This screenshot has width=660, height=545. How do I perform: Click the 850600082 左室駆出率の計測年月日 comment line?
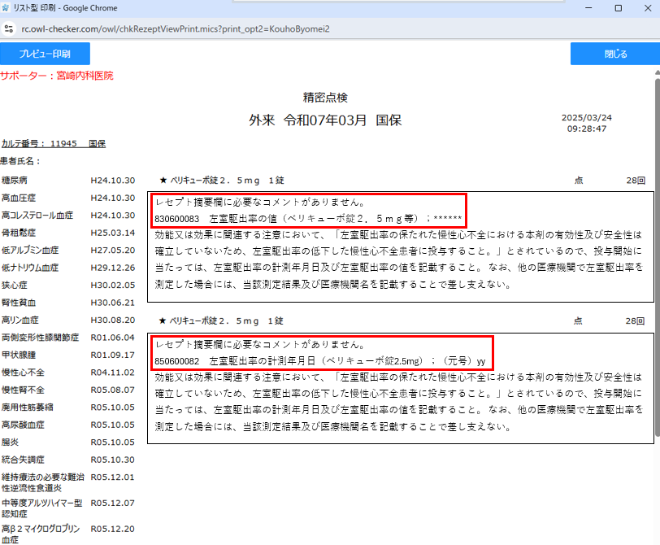320,361
